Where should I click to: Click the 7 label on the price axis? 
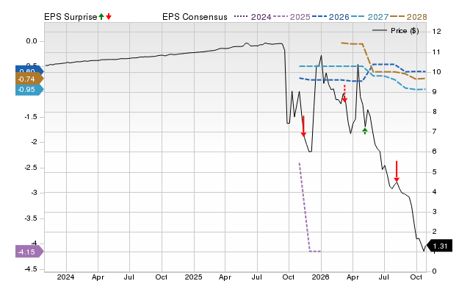[x=434, y=132]
